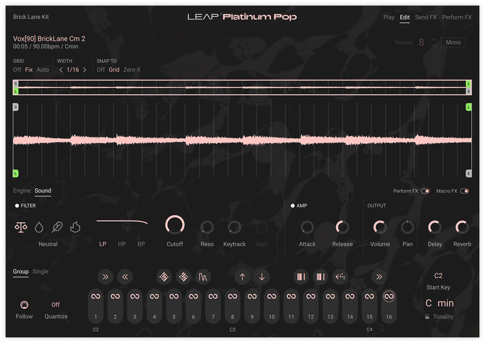Click the Volume knob
This screenshot has height=343, width=485.
coord(380,227)
